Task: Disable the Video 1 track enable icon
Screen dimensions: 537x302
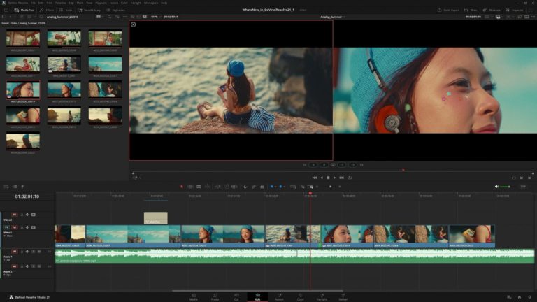Action: click(x=34, y=227)
